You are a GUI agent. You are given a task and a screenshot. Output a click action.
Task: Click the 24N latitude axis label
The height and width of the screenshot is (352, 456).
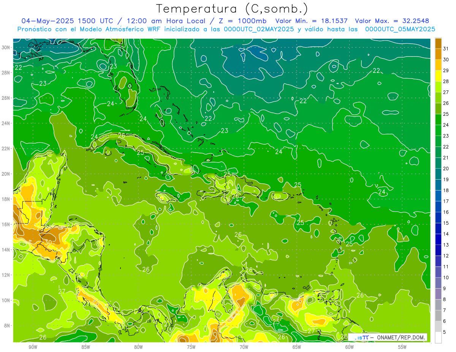[x=6, y=123]
